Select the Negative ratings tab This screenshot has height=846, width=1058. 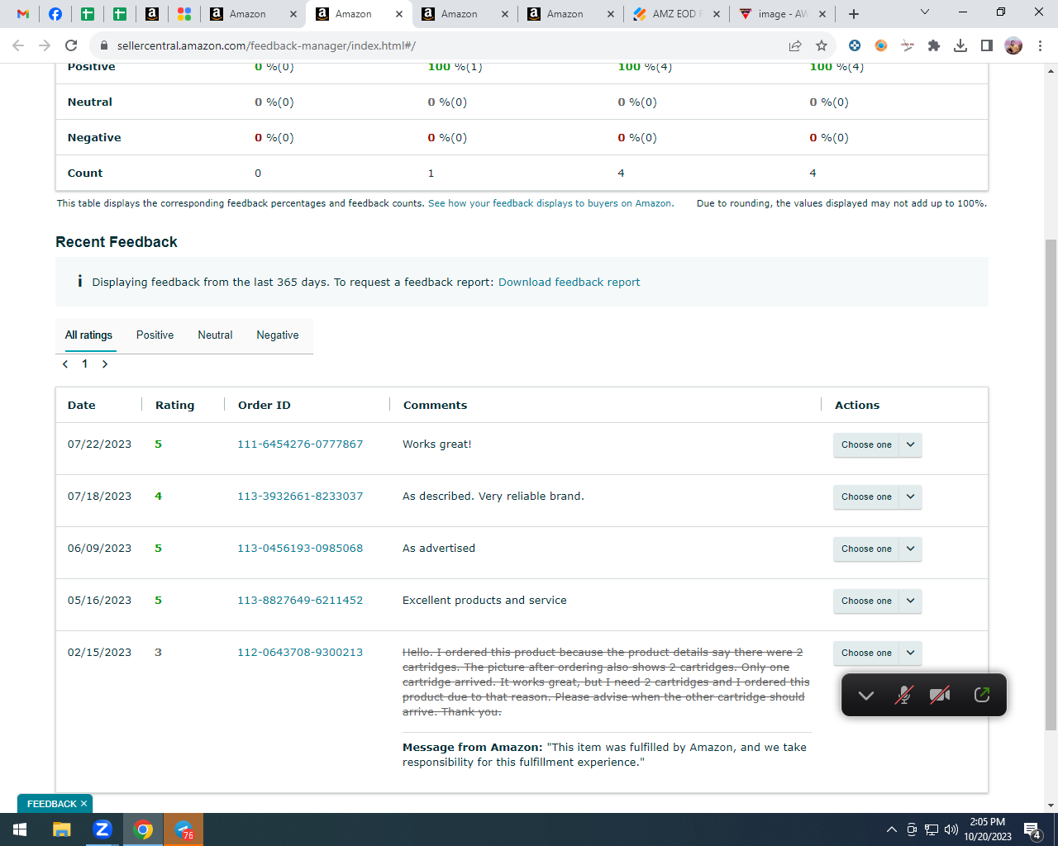[278, 335]
